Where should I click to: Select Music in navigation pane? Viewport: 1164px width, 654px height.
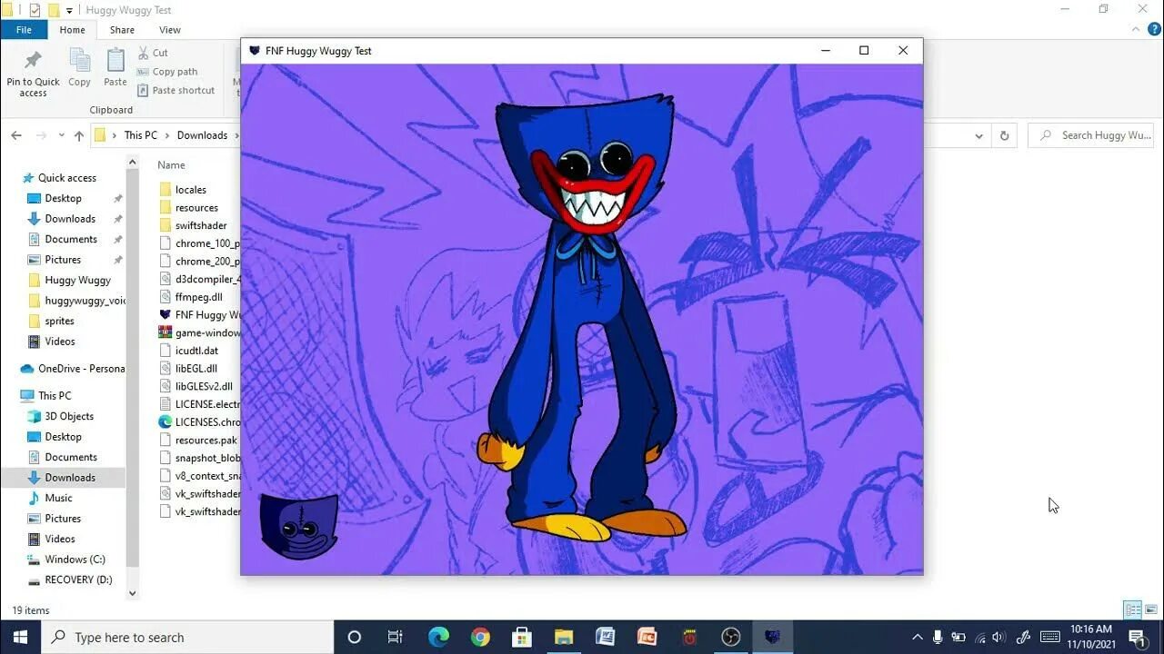tap(58, 498)
